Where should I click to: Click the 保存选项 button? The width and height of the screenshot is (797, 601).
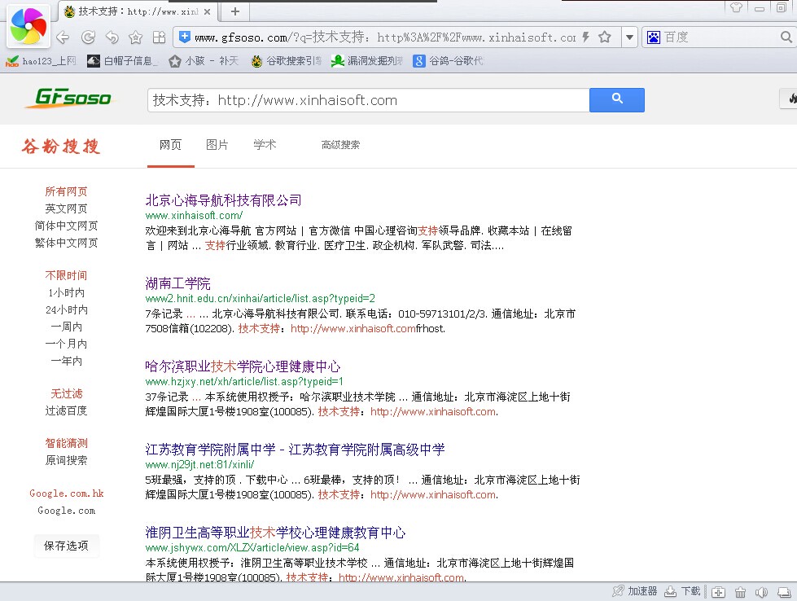tap(66, 546)
